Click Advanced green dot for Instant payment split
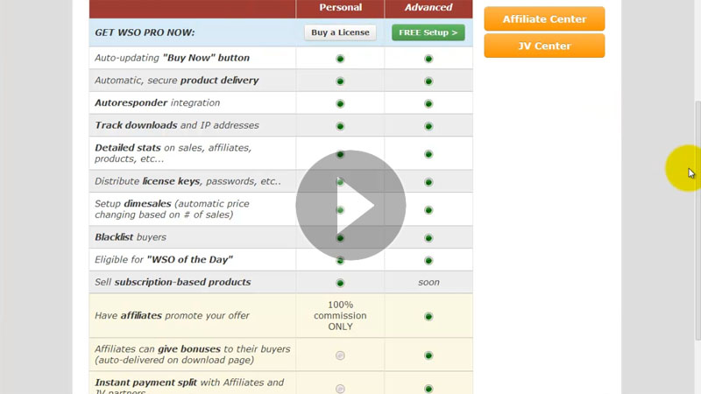Screen dimensions: 701x394 click(428, 388)
